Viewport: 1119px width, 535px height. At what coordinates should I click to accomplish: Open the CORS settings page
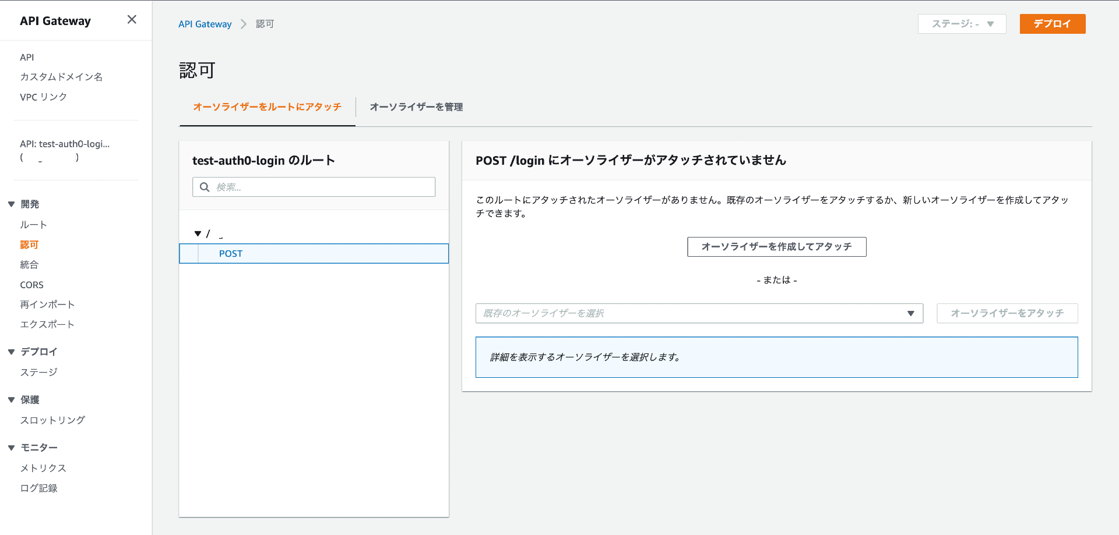tap(31, 285)
